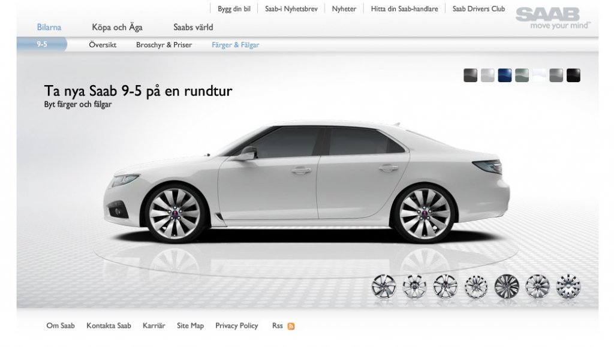Choose the light silver paint color swatch
The image size is (614, 347).
click(487, 75)
